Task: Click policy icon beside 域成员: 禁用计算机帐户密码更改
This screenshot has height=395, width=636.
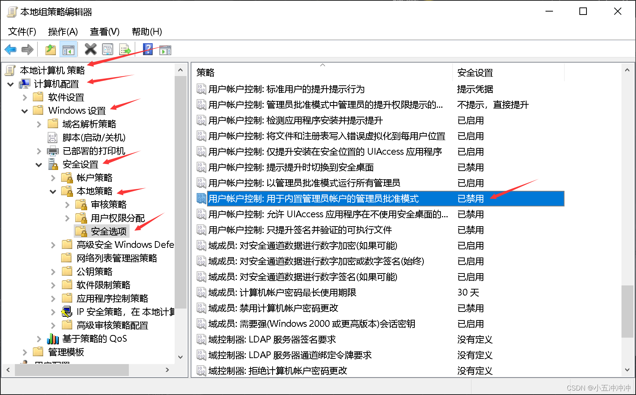Action: click(x=201, y=308)
